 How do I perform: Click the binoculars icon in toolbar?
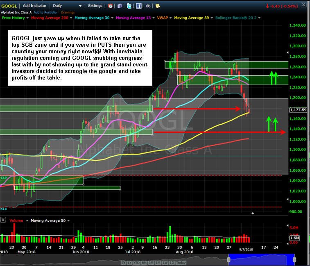[x=148, y=6]
